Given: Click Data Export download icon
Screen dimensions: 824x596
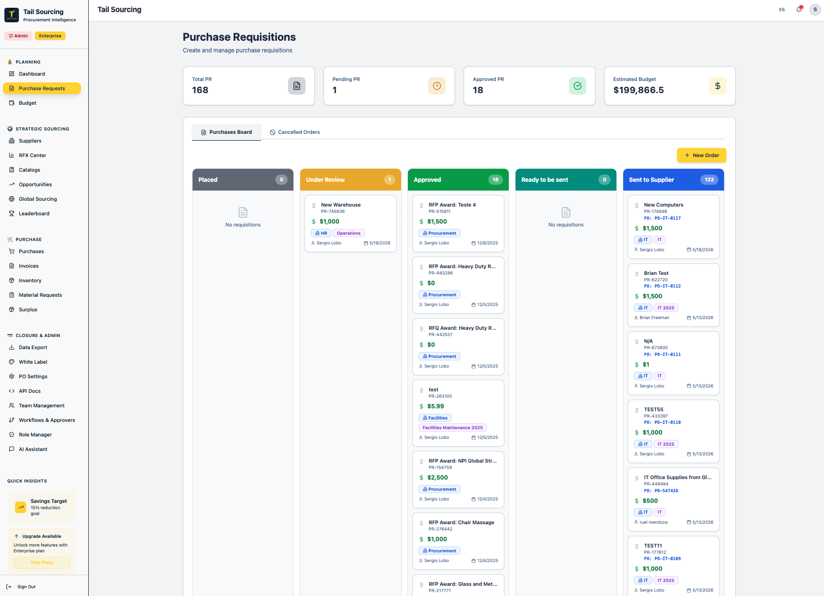Looking at the screenshot, I should 12,347.
